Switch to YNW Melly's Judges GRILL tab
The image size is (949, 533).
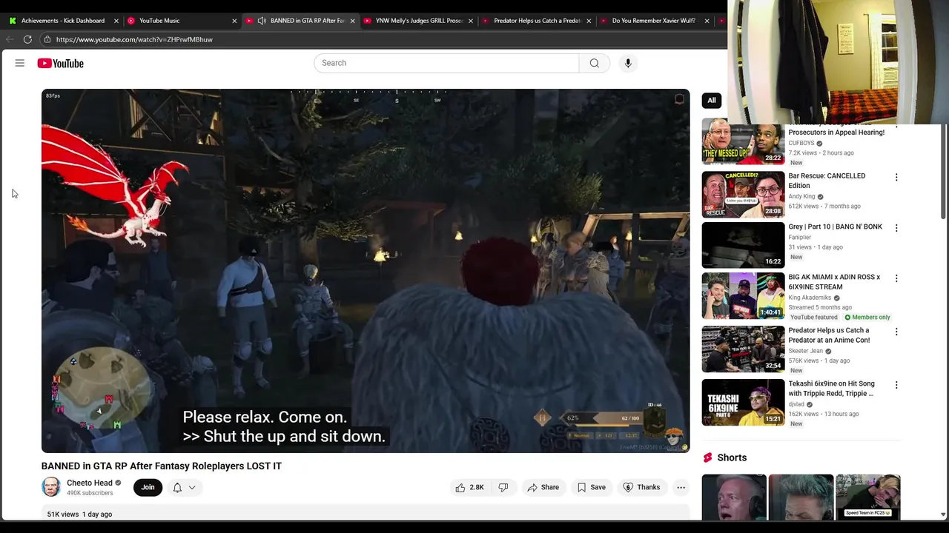[419, 21]
